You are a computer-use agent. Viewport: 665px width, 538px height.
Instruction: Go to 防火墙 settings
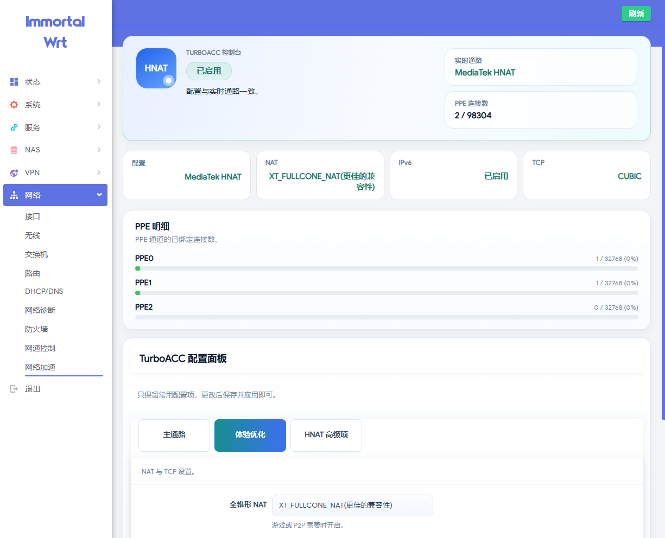(x=36, y=329)
